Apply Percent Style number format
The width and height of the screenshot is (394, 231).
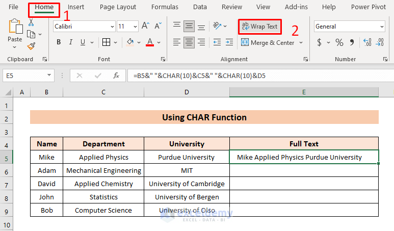(339, 43)
